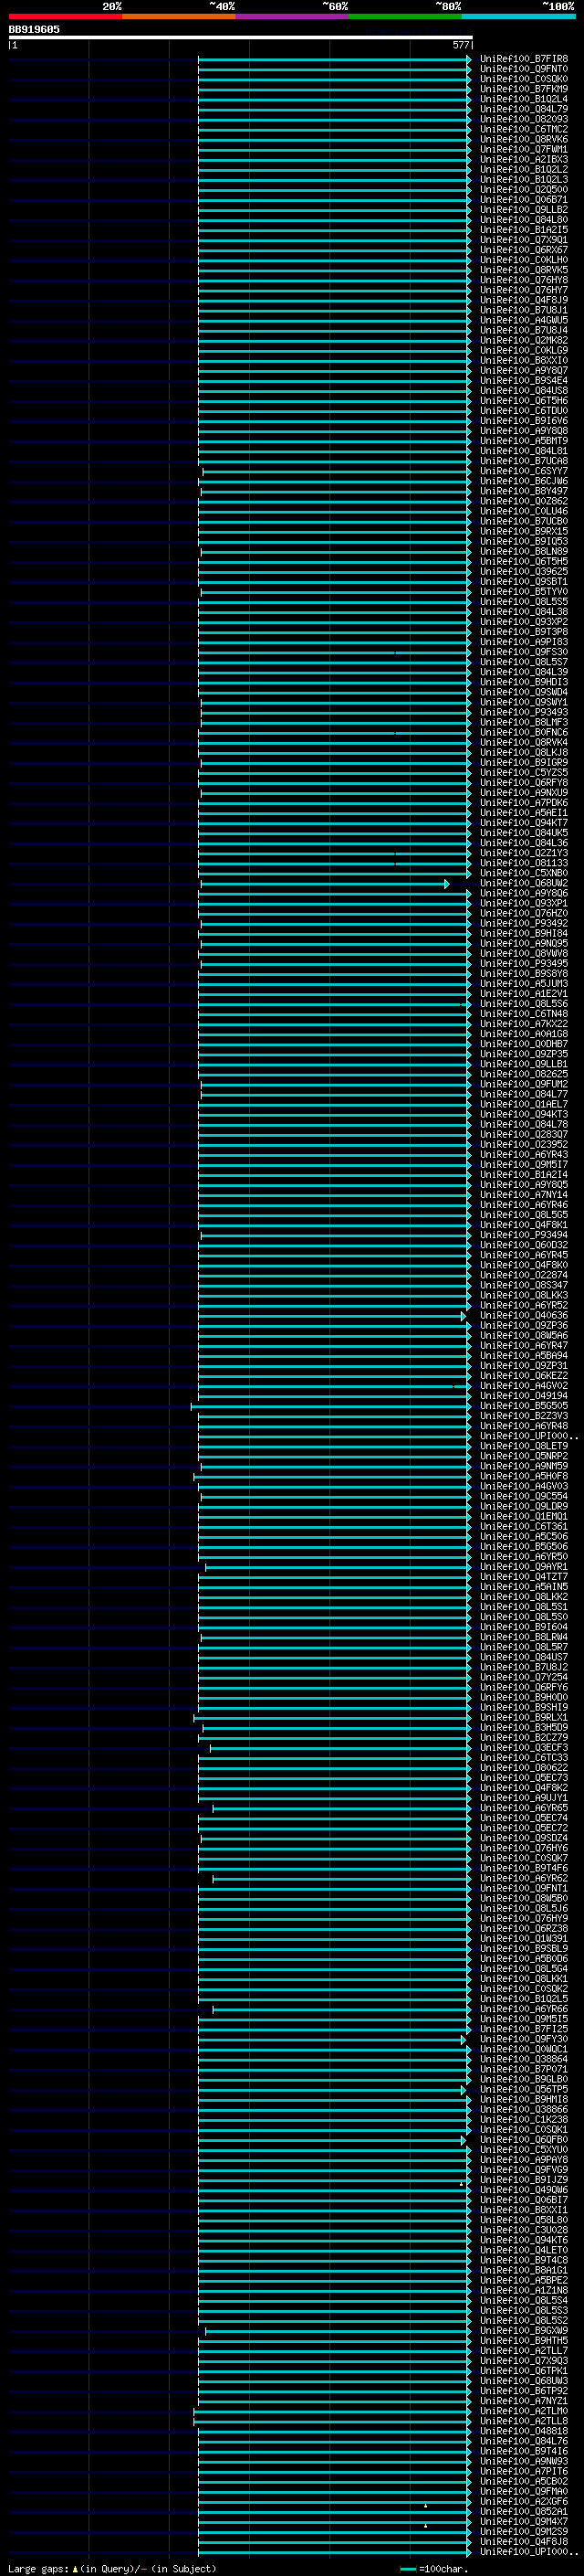Select hit UniRef100_Q76HY8
Viewport: 584px width, 2576px height.
(524, 280)
